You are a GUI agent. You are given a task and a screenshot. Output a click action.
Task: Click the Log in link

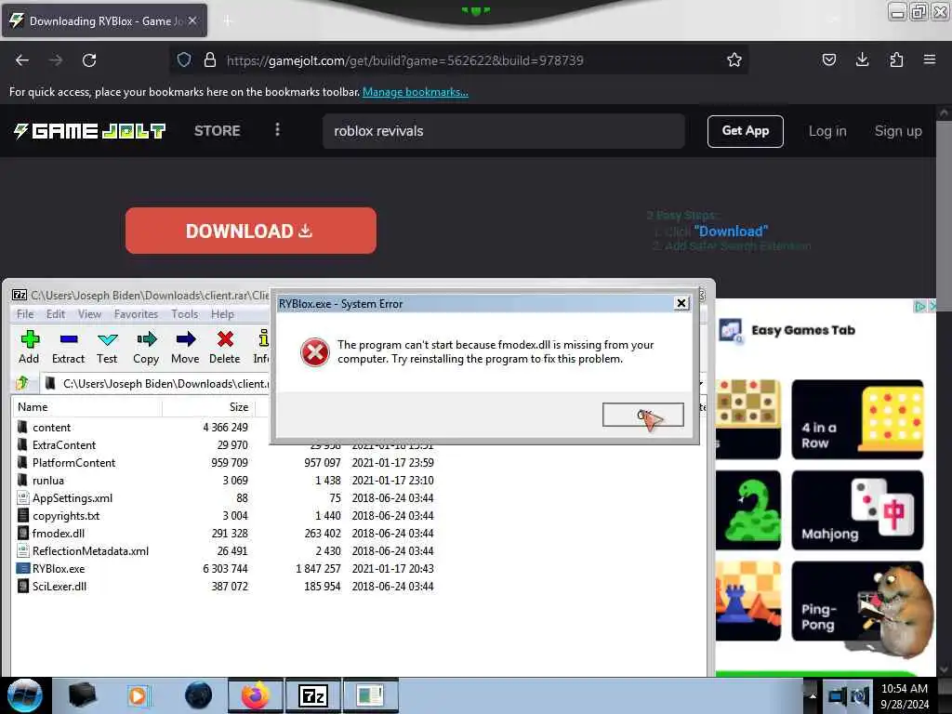pyautogui.click(x=826, y=131)
